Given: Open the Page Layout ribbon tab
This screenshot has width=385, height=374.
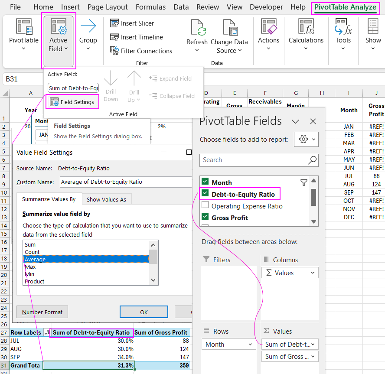Looking at the screenshot, I should tap(108, 7).
